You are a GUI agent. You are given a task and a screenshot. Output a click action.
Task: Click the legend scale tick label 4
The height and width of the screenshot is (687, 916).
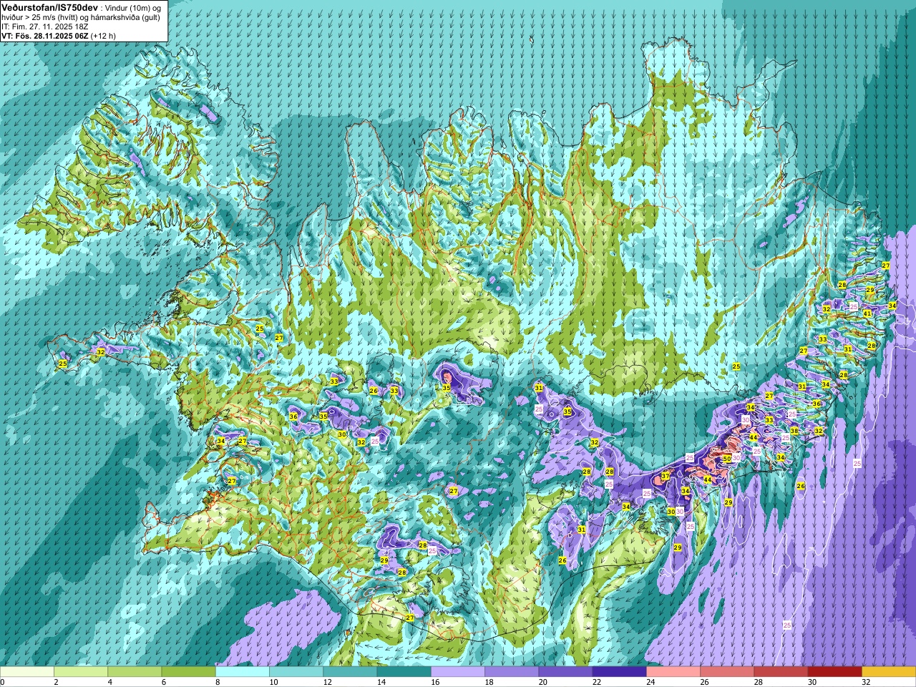click(109, 682)
